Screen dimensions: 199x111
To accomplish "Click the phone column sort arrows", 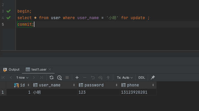I will 153,85.
